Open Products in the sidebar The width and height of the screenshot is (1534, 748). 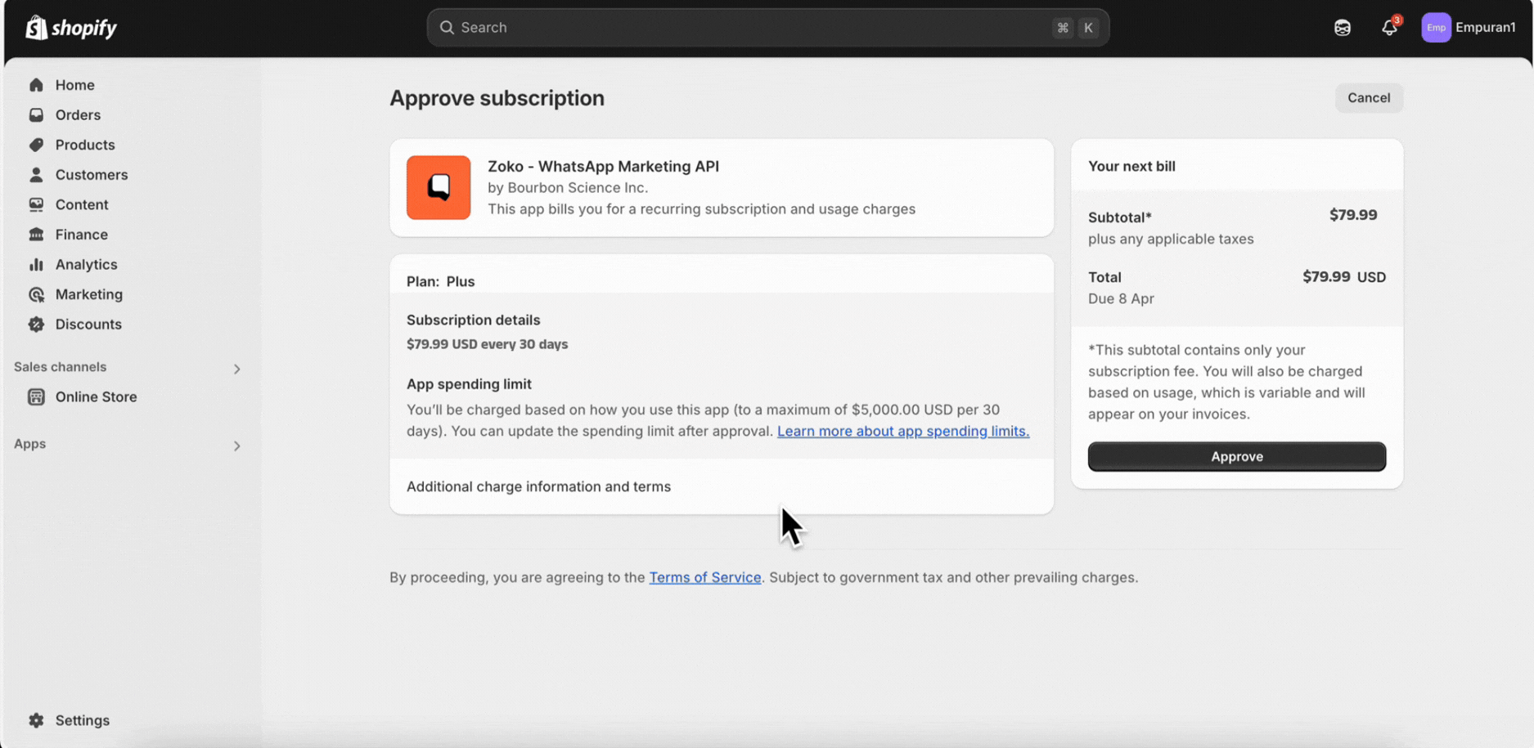pyautogui.click(x=85, y=145)
